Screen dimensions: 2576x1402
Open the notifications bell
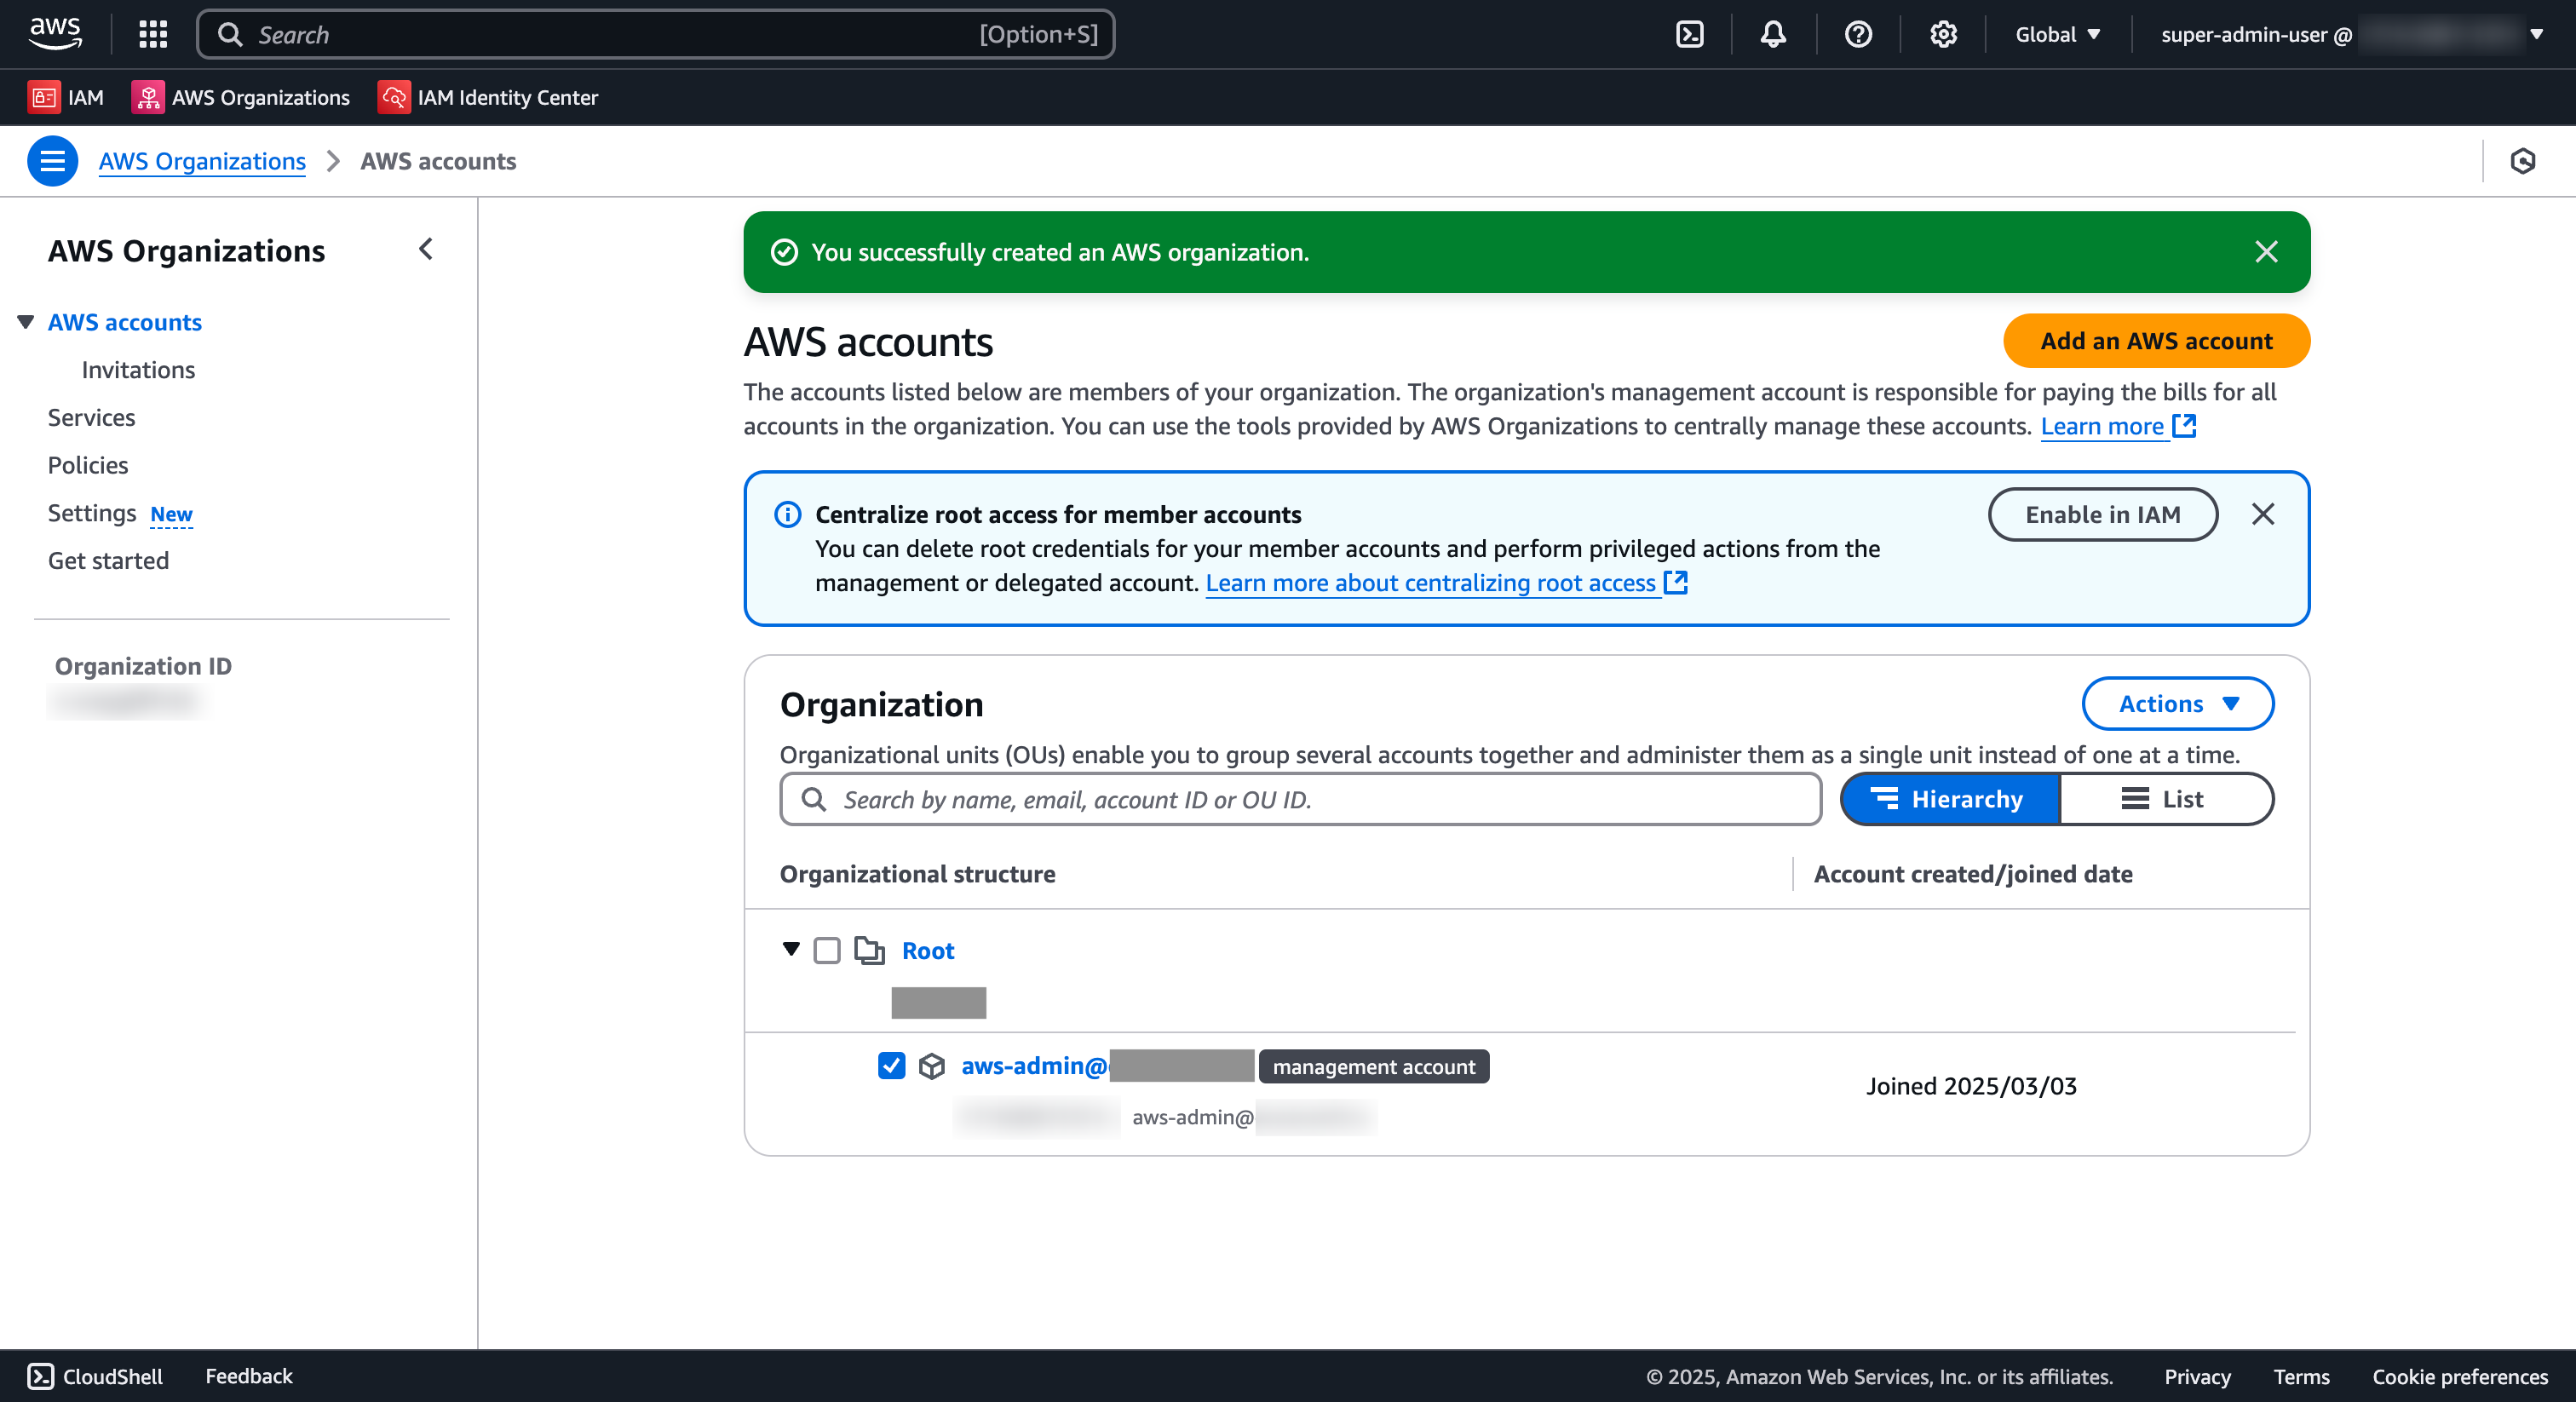click(1772, 33)
